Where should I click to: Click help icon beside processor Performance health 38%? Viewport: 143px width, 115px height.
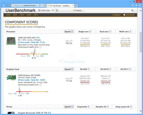coord(40,47)
